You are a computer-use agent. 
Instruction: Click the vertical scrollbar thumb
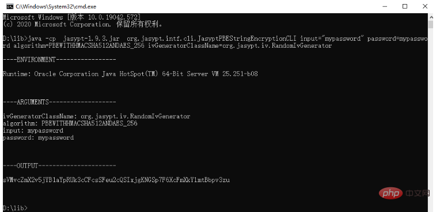point(431,24)
